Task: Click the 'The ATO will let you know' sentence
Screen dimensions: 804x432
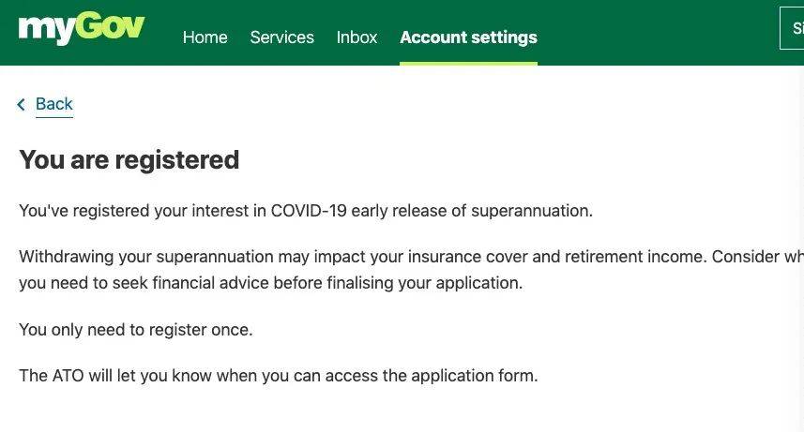Action: (x=279, y=376)
